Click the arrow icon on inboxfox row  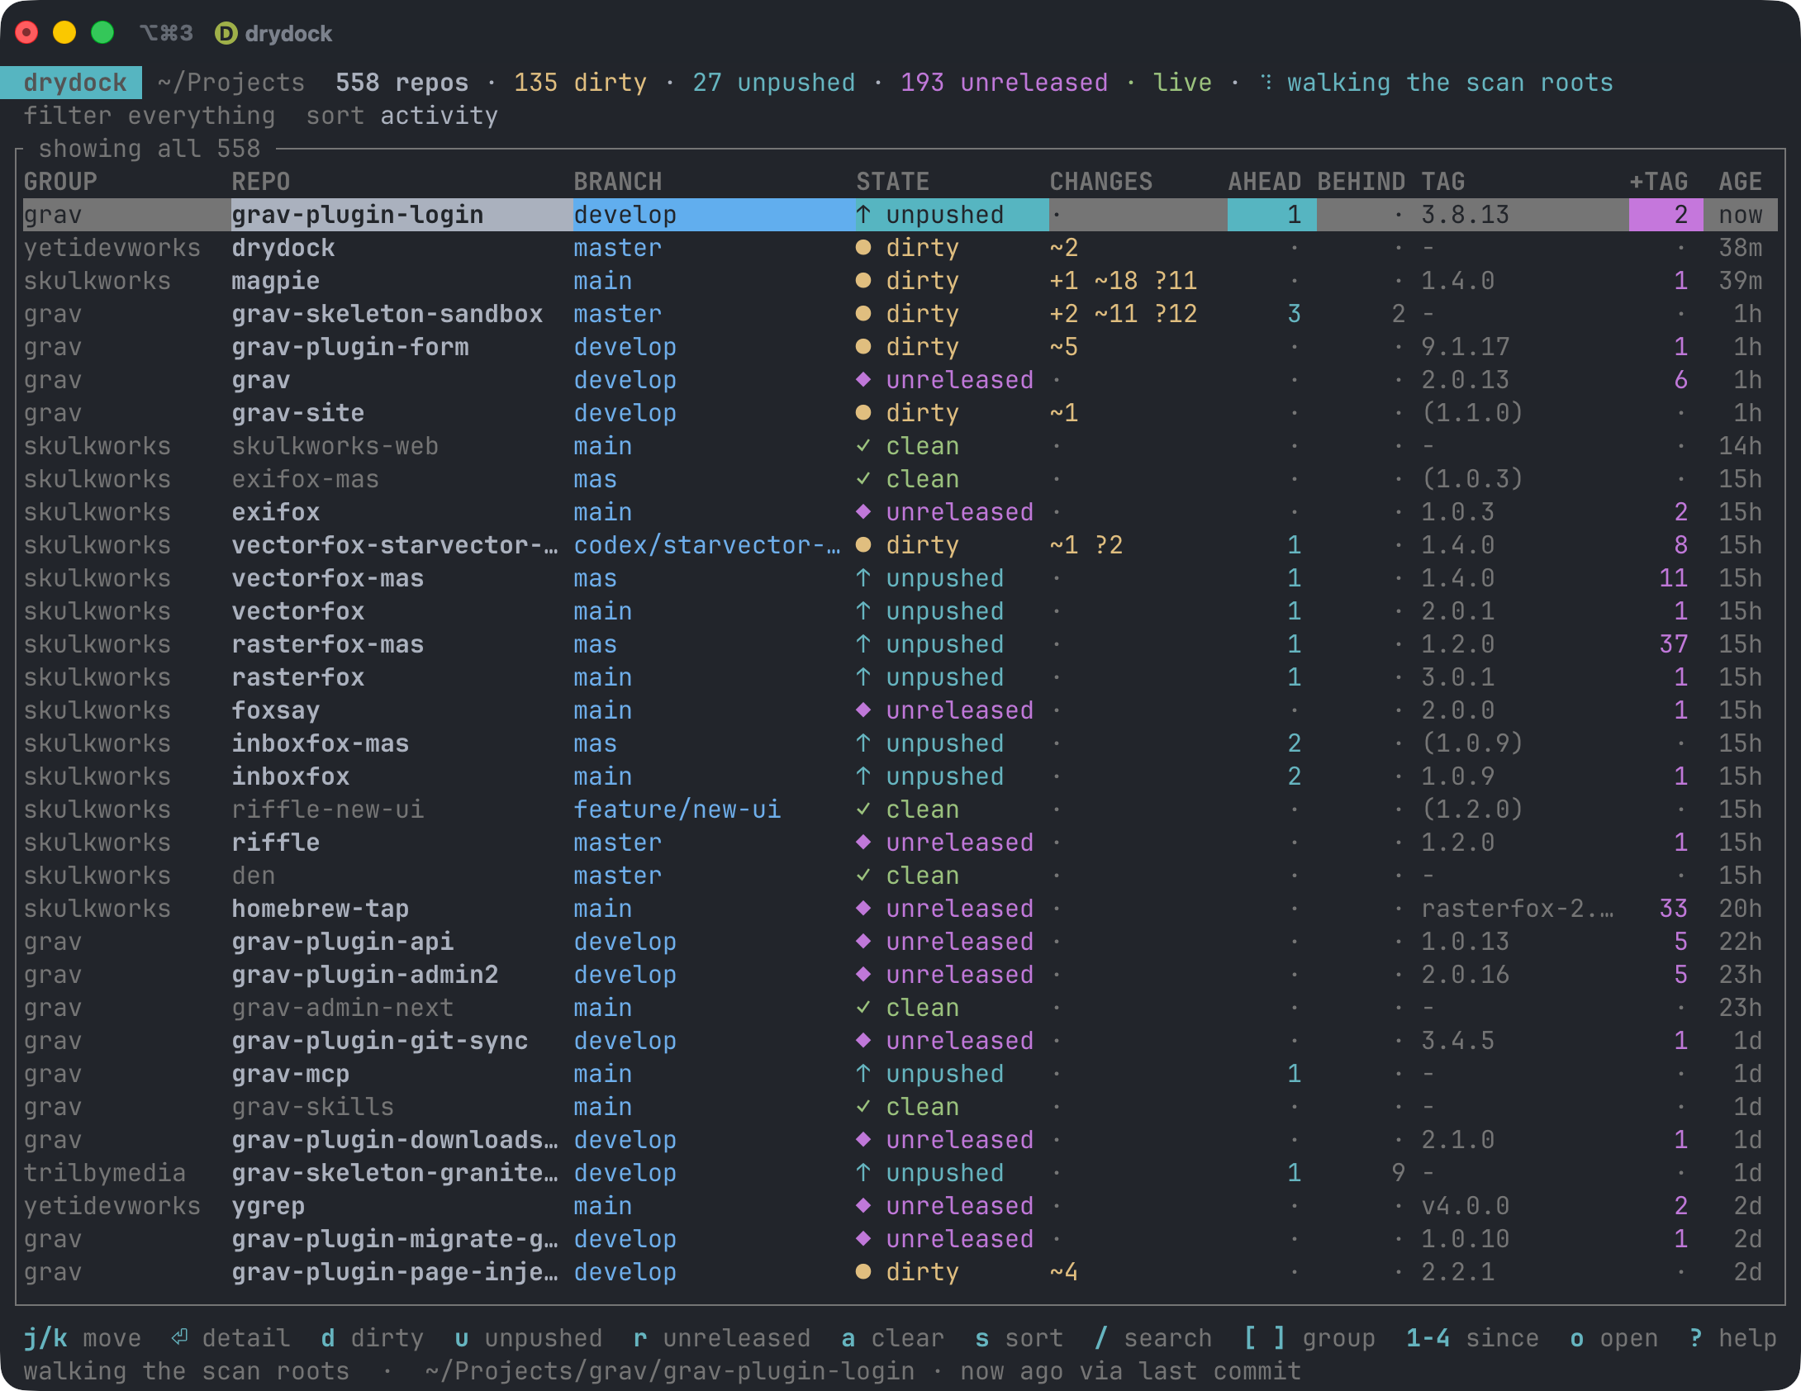(863, 776)
